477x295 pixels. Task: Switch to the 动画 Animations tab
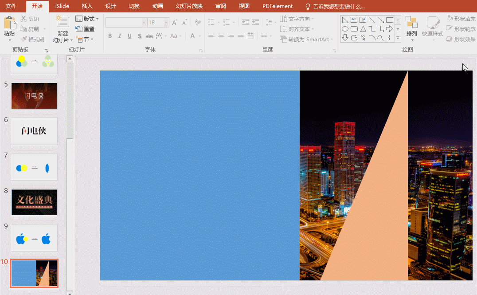157,6
